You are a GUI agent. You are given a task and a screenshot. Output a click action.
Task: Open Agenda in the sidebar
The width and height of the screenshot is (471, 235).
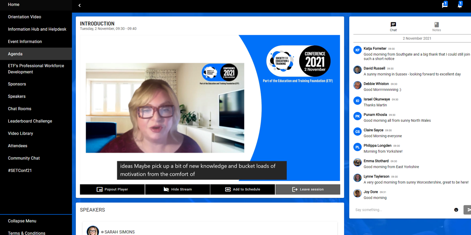(x=15, y=54)
